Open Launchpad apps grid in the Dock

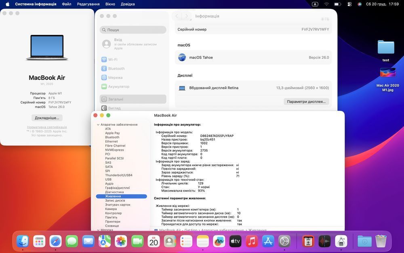39,242
